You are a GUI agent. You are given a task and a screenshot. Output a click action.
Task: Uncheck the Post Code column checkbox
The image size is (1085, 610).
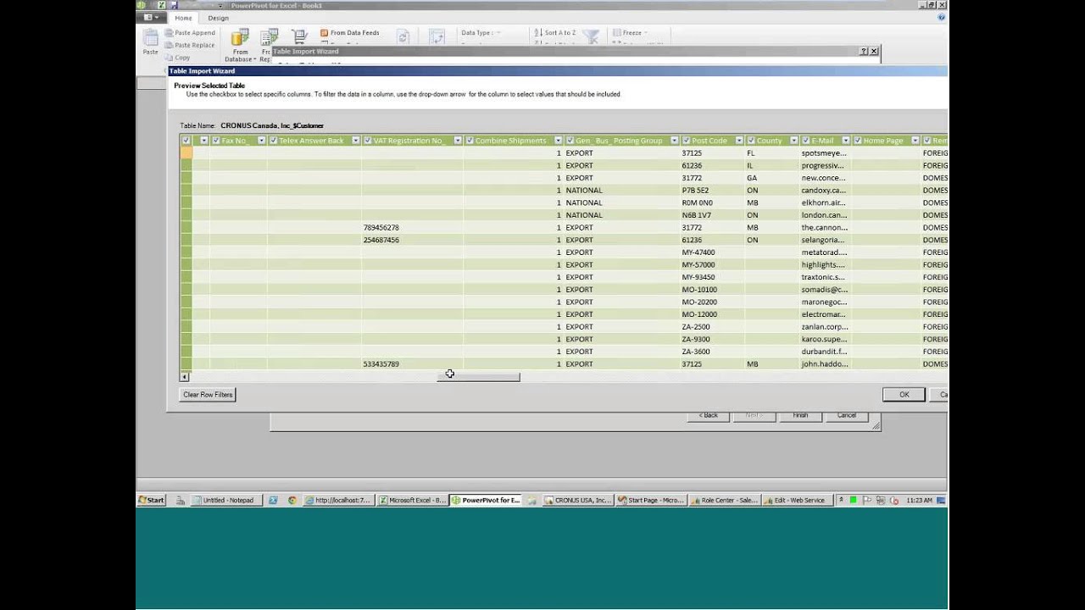(x=687, y=141)
